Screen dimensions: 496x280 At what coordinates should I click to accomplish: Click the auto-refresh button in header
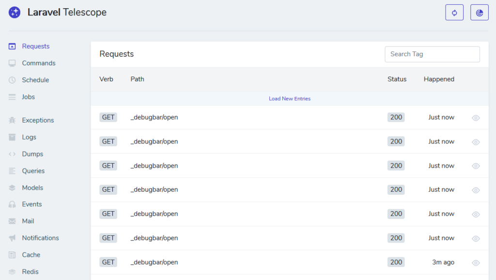point(454,13)
